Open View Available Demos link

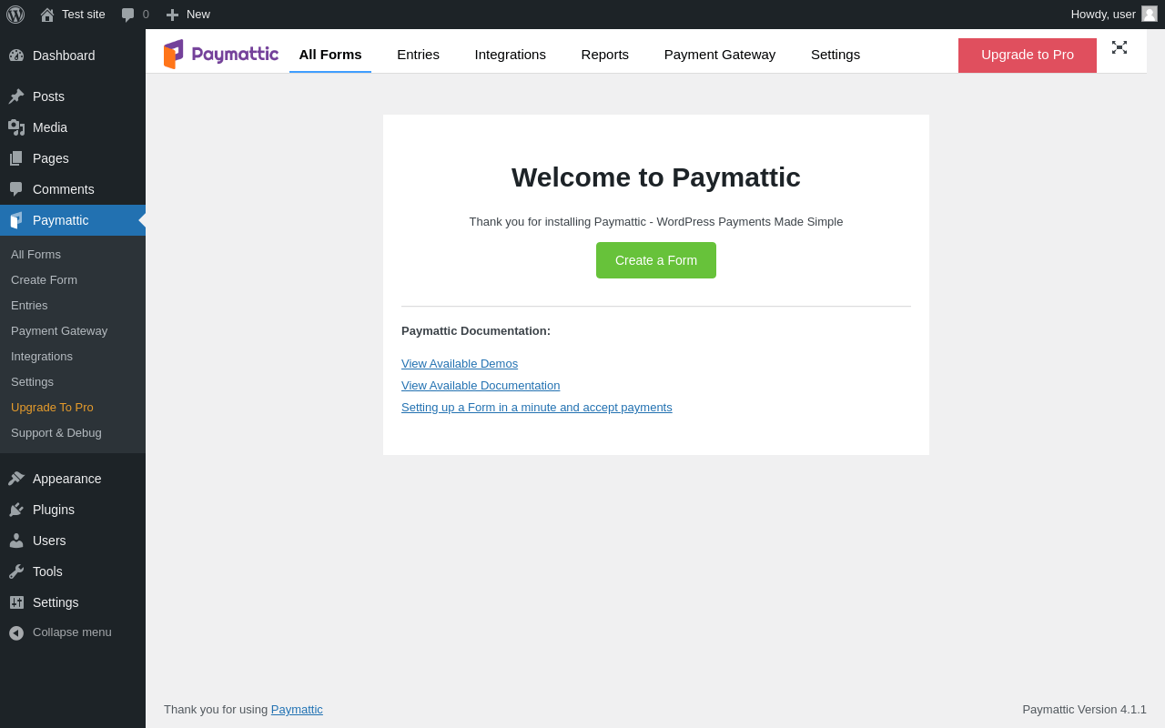tap(460, 364)
